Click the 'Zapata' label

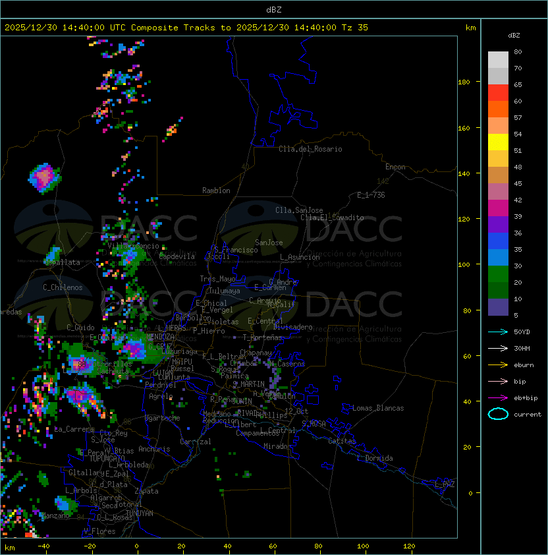[x=146, y=491]
